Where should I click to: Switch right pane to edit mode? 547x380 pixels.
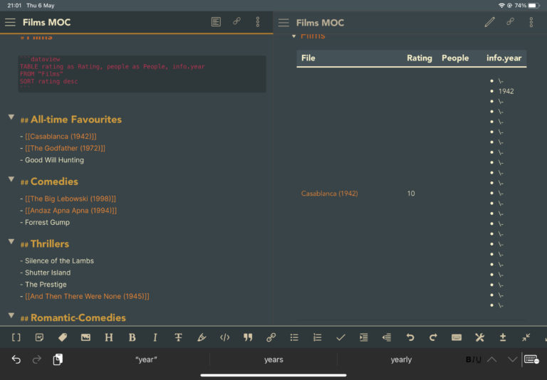489,22
